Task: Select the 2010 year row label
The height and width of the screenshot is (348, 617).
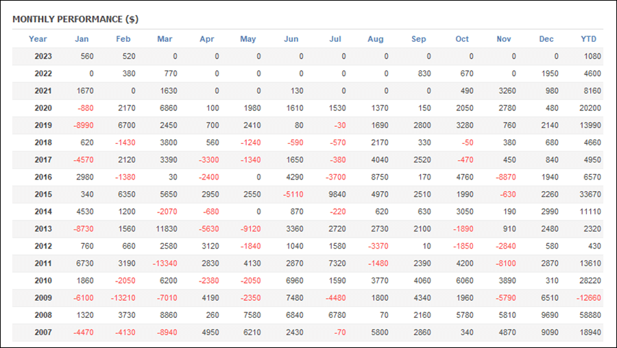Action: pos(43,281)
